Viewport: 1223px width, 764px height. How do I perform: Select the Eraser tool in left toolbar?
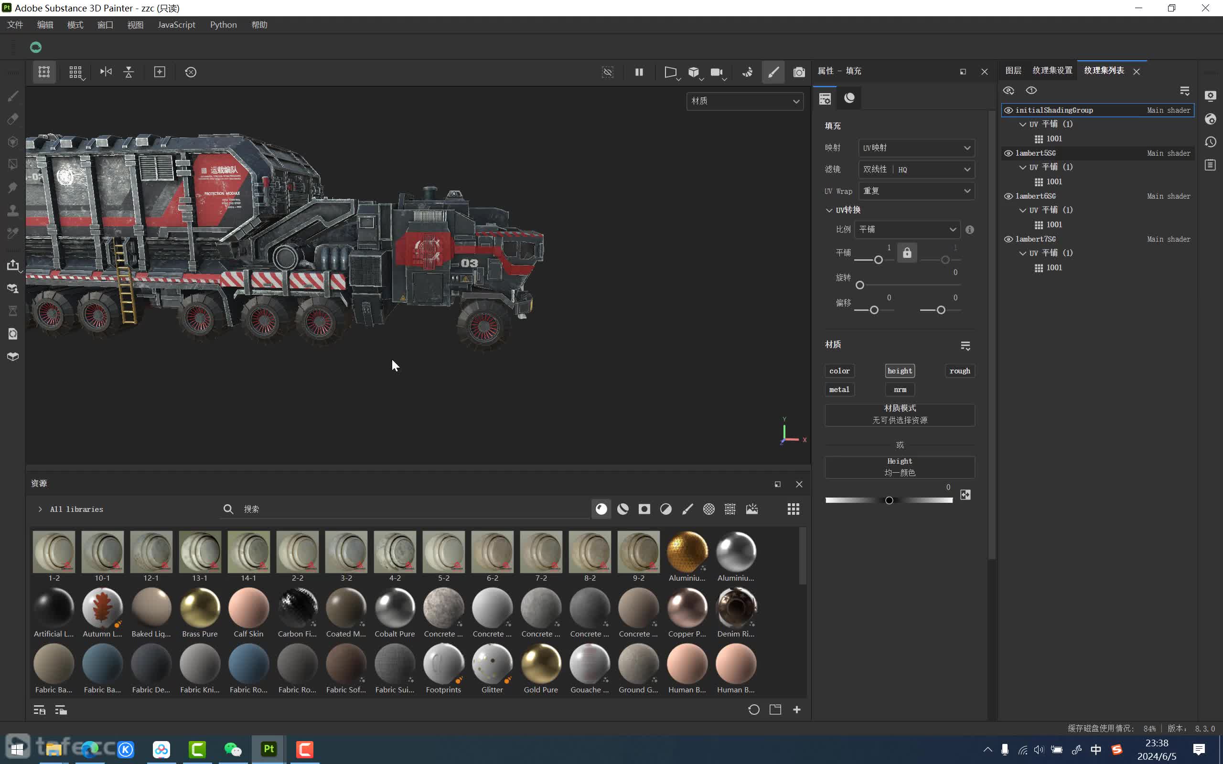point(13,119)
